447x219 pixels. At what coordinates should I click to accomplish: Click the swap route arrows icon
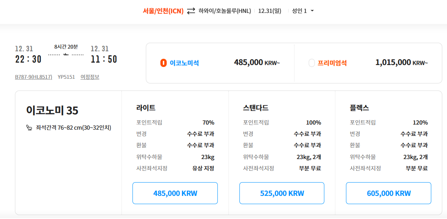(x=191, y=11)
